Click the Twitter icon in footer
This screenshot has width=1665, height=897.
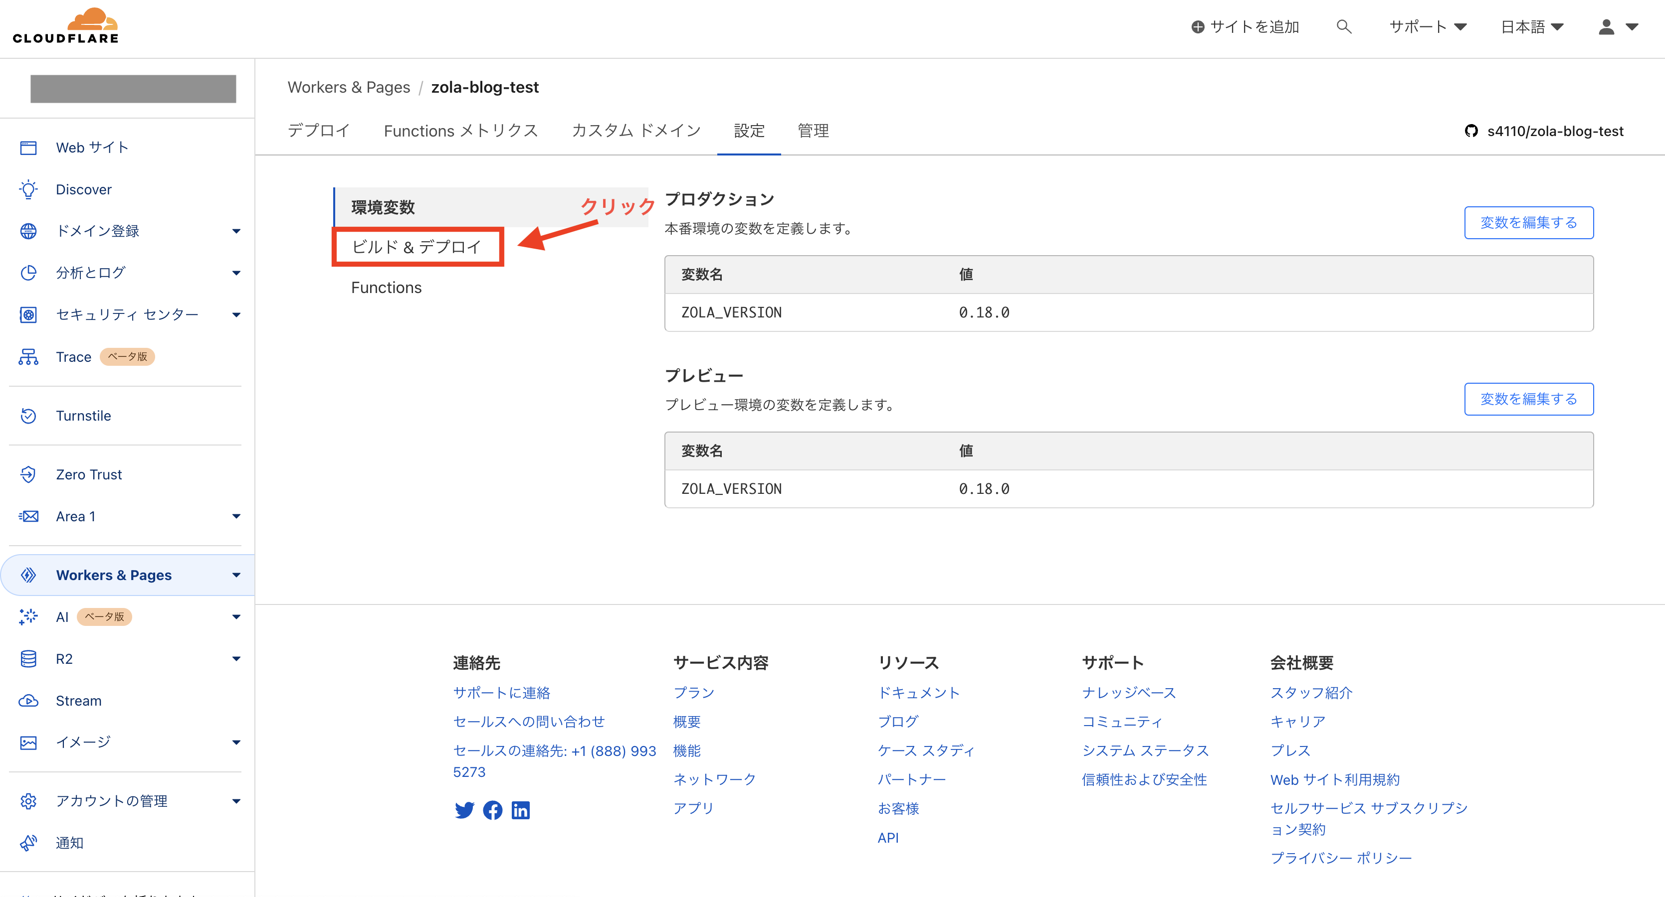pos(464,810)
